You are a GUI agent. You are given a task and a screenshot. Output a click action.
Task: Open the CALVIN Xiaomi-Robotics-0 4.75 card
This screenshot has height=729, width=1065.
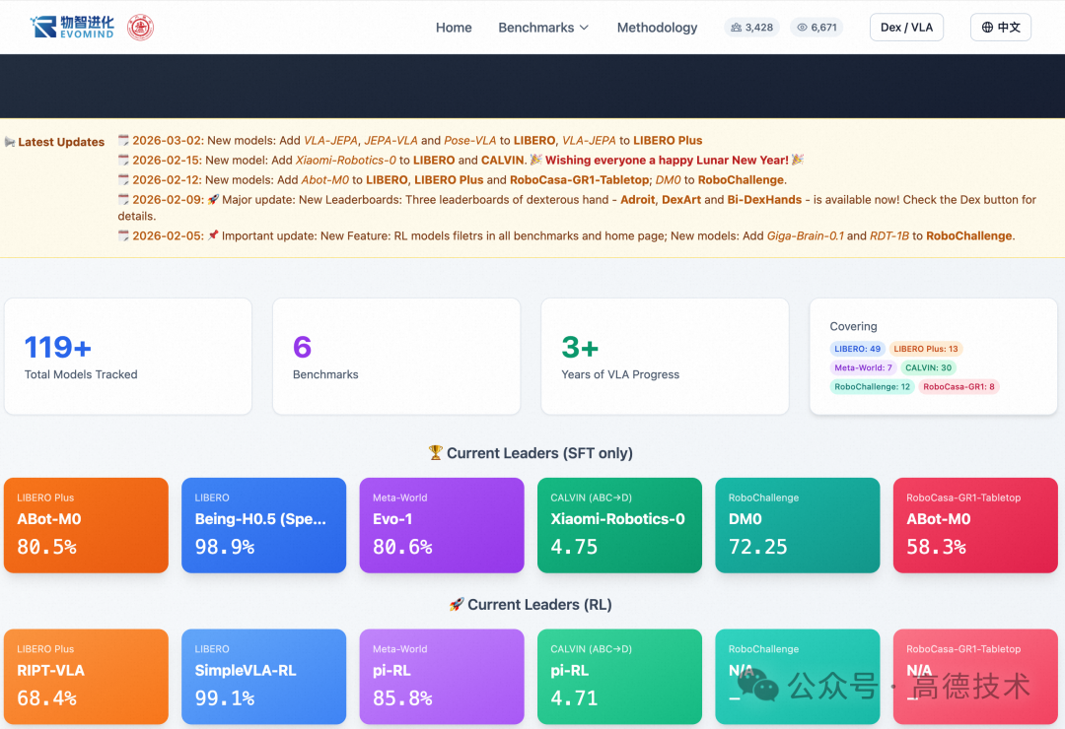[x=619, y=525]
